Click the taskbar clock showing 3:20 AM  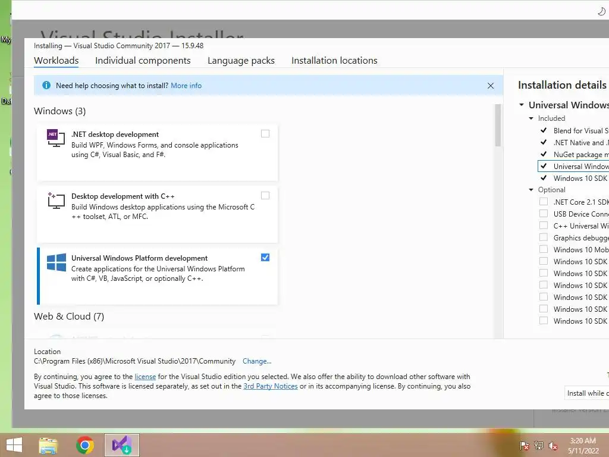pyautogui.click(x=583, y=445)
